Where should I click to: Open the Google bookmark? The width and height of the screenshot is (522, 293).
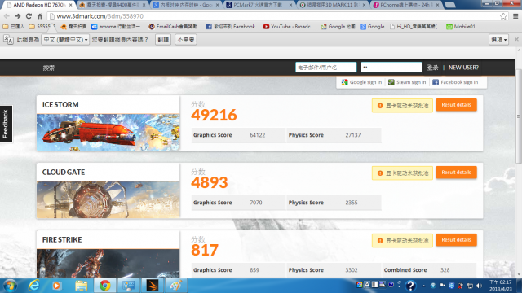(x=372, y=27)
